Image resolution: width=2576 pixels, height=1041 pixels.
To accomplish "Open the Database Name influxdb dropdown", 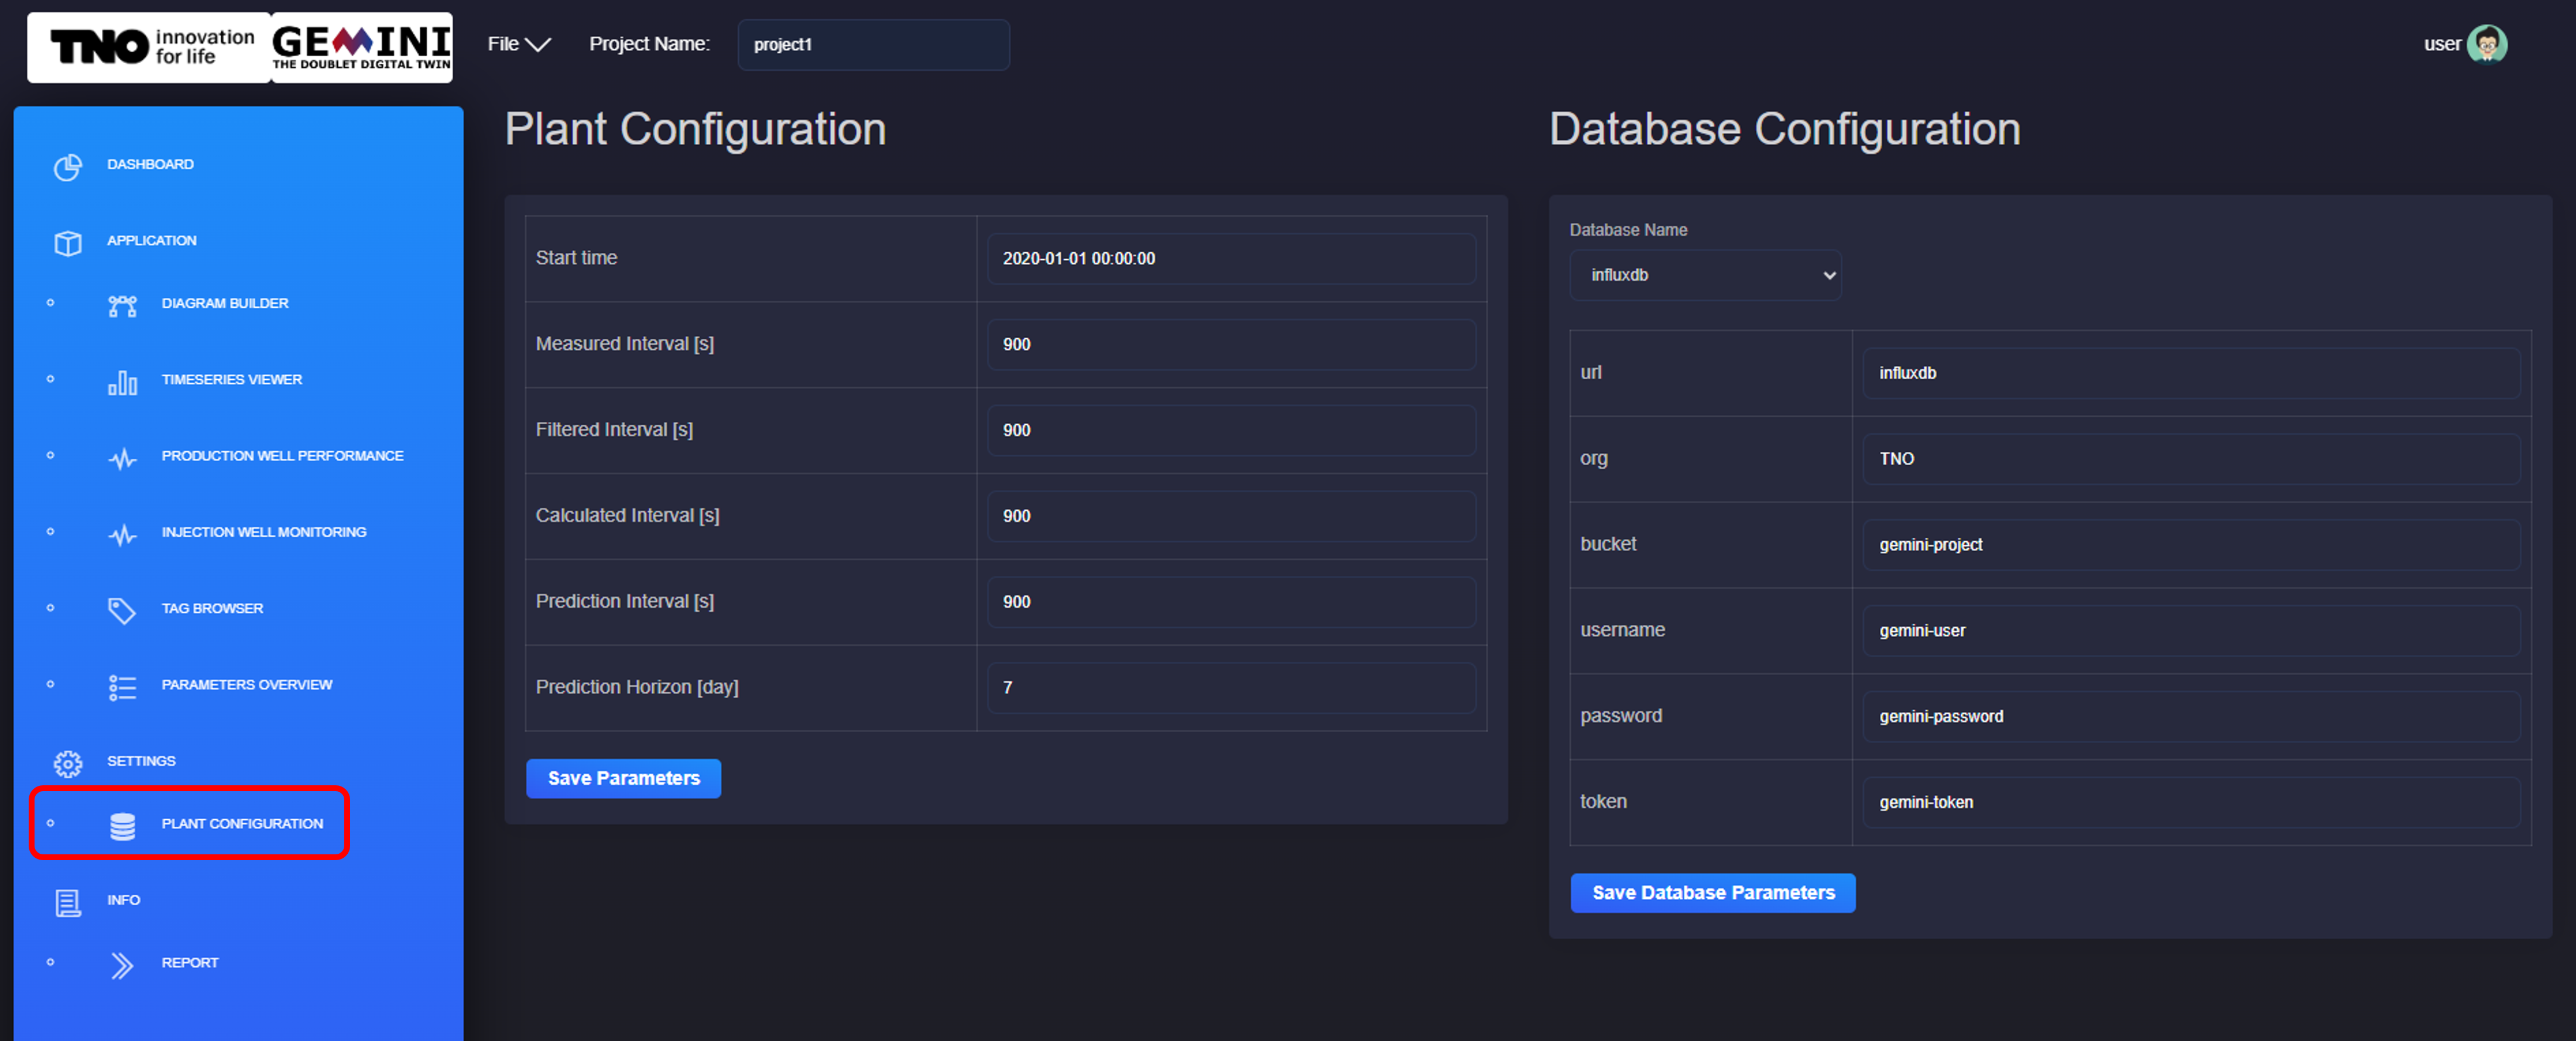I will coord(1704,275).
